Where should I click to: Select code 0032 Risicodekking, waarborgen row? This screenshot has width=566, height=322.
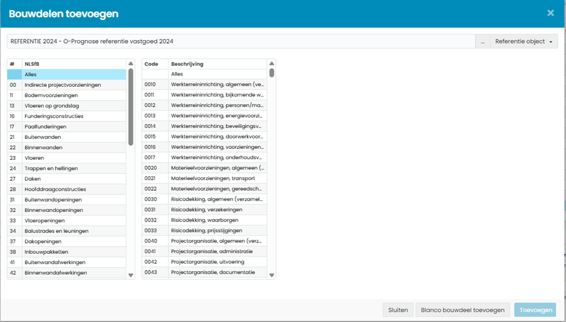click(x=204, y=220)
